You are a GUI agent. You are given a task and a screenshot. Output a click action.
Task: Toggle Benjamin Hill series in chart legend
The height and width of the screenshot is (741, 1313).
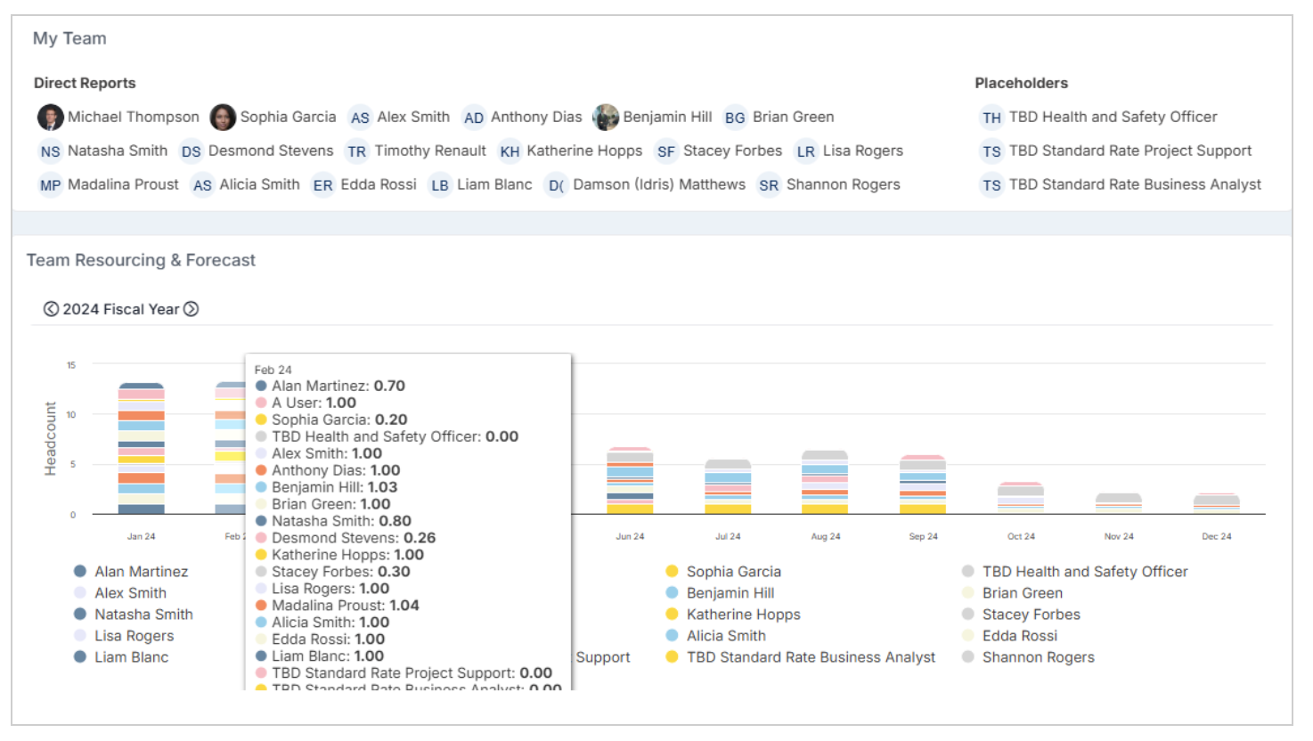(720, 593)
